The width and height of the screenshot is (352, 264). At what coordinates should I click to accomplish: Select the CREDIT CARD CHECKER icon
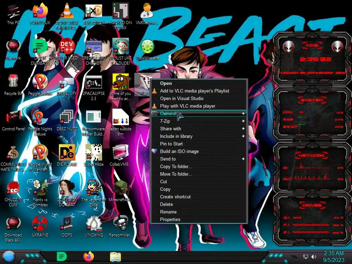[93, 52]
